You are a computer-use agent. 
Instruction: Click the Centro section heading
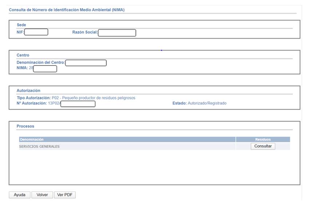(23, 55)
